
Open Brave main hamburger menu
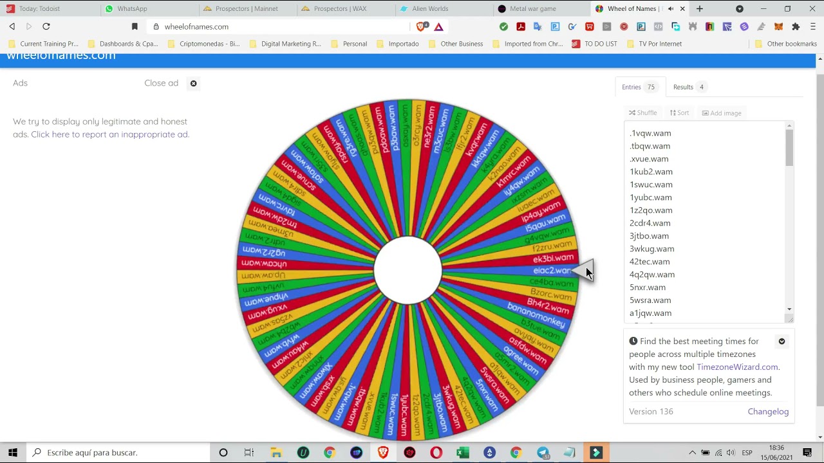point(812,26)
